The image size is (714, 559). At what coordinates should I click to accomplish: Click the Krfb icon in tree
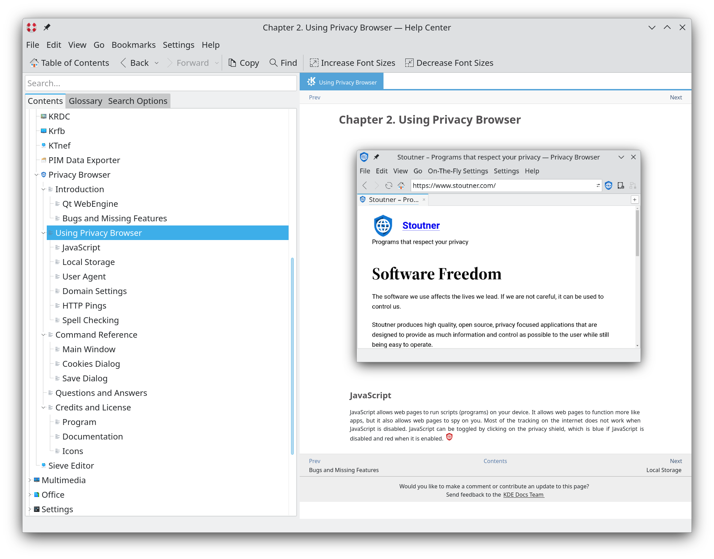pyautogui.click(x=44, y=131)
